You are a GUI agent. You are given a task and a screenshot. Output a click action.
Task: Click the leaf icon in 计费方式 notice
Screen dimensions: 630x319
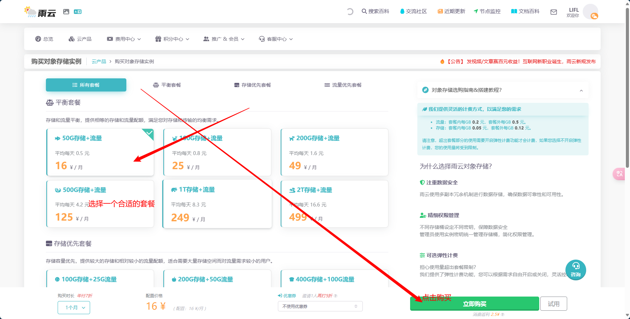425,109
